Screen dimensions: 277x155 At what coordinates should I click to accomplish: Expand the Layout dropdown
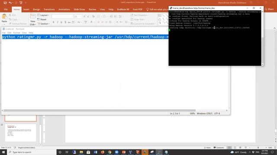tap(43, 15)
